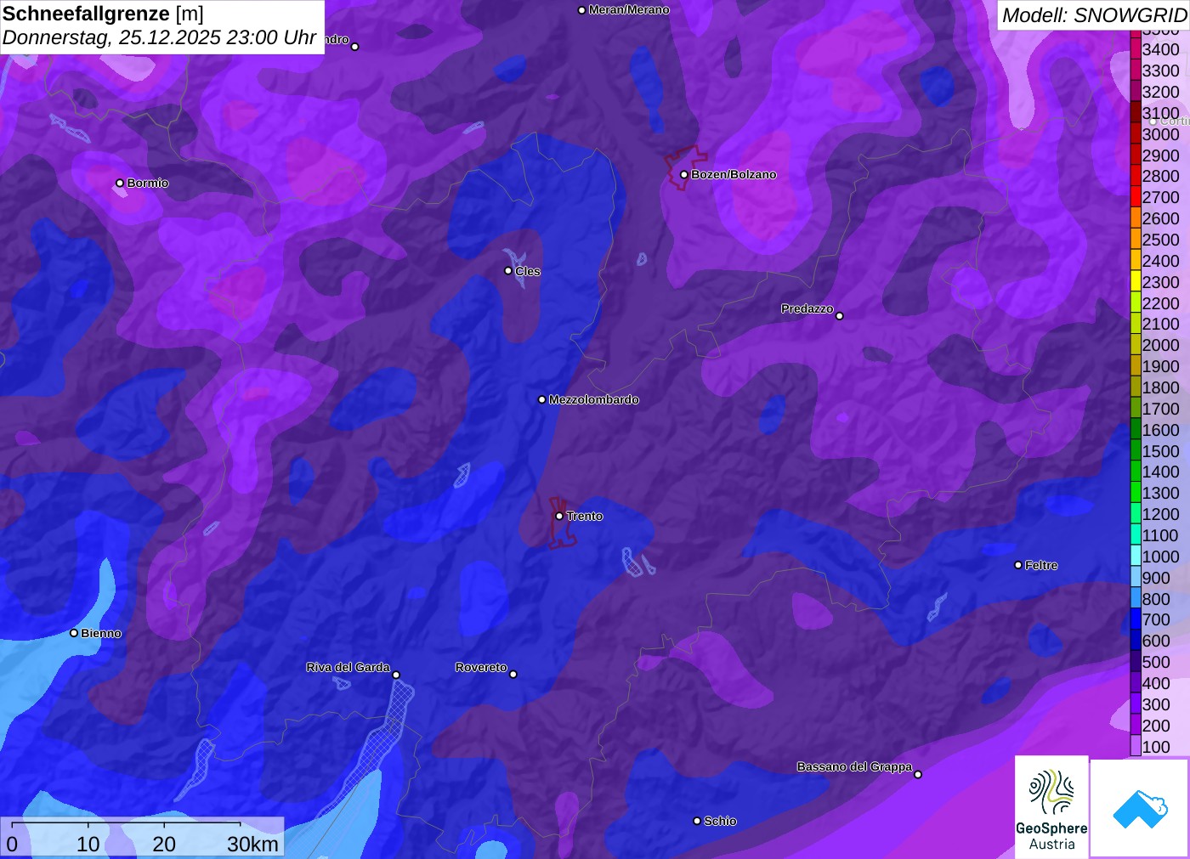Screen dimensions: 1190x859
Task: Click the blue house-and-cloud logo icon
Action: [x=1140, y=809]
